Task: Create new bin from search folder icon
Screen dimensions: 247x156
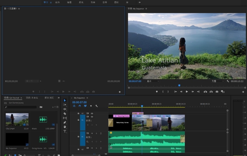Action: point(41,107)
